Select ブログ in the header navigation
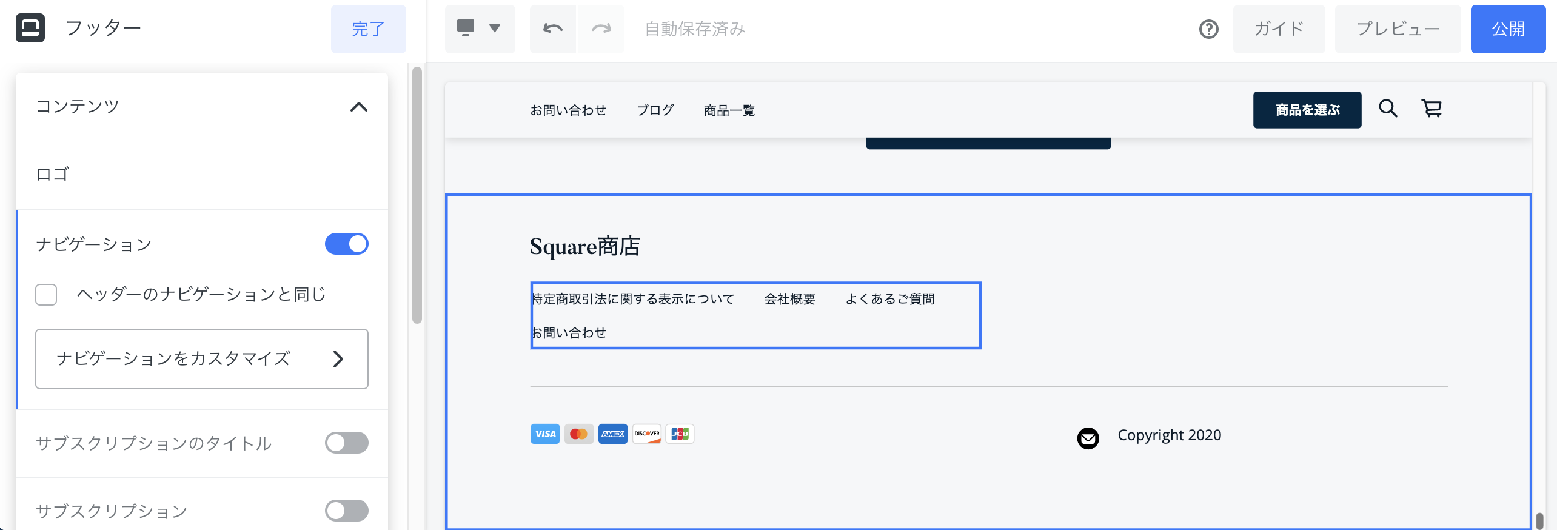The image size is (1557, 530). 655,110
